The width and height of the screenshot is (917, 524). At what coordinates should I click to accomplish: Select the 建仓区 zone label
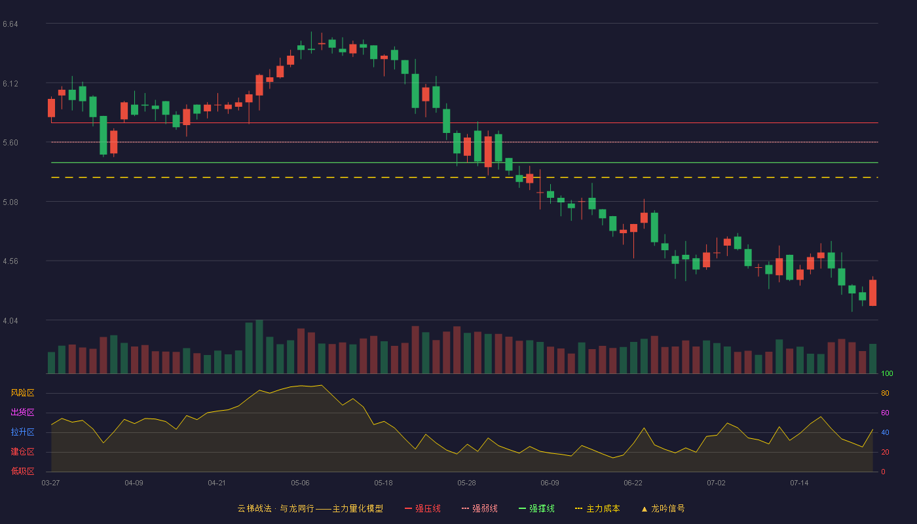22,452
